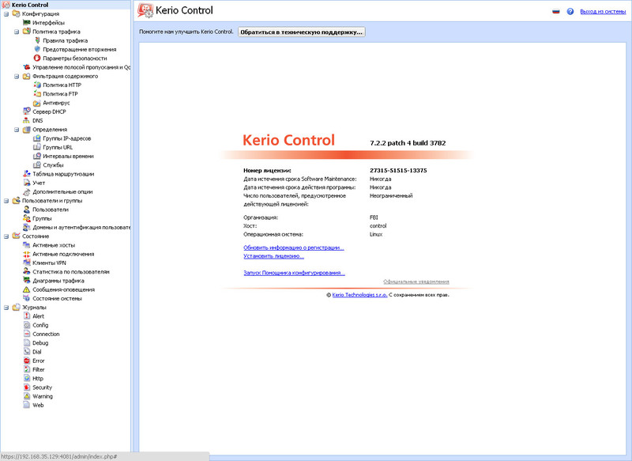Open the Сообщения-оповещения warning icon
This screenshot has width=632, height=461.
coord(26,289)
